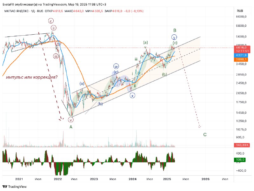This screenshot has width=254, height=191.
Task: Click the 2050,0 price axis label
Action: click(x=241, y=93)
